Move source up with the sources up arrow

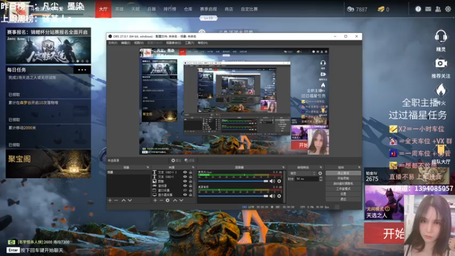click(175, 200)
